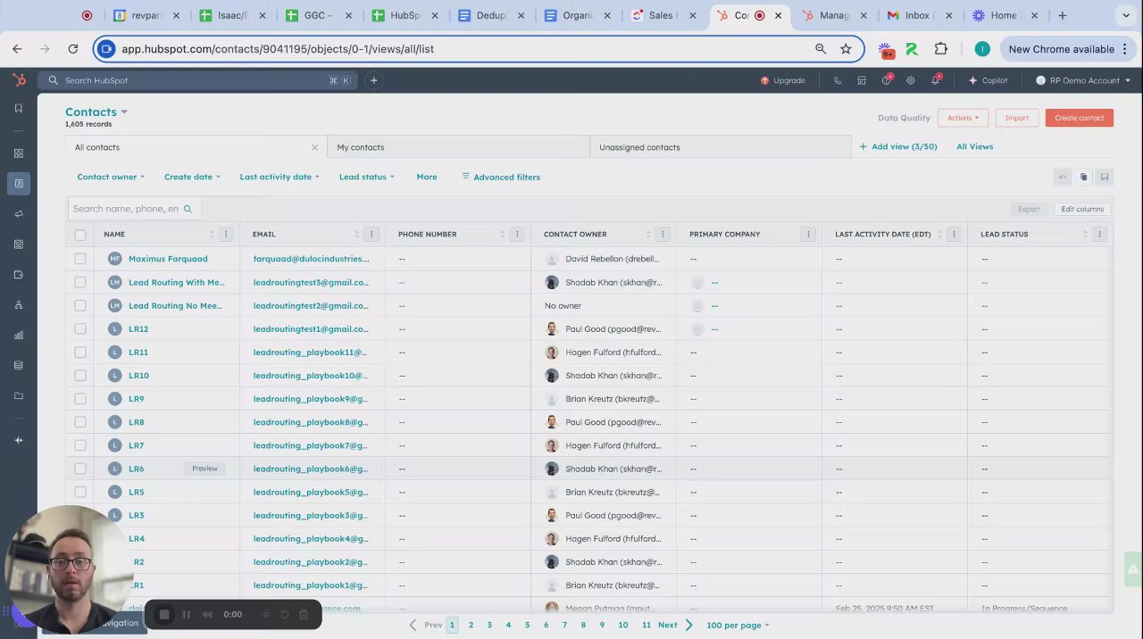Image resolution: width=1143 pixels, height=639 pixels.
Task: Change the 100 per page dropdown
Action: coord(738,625)
